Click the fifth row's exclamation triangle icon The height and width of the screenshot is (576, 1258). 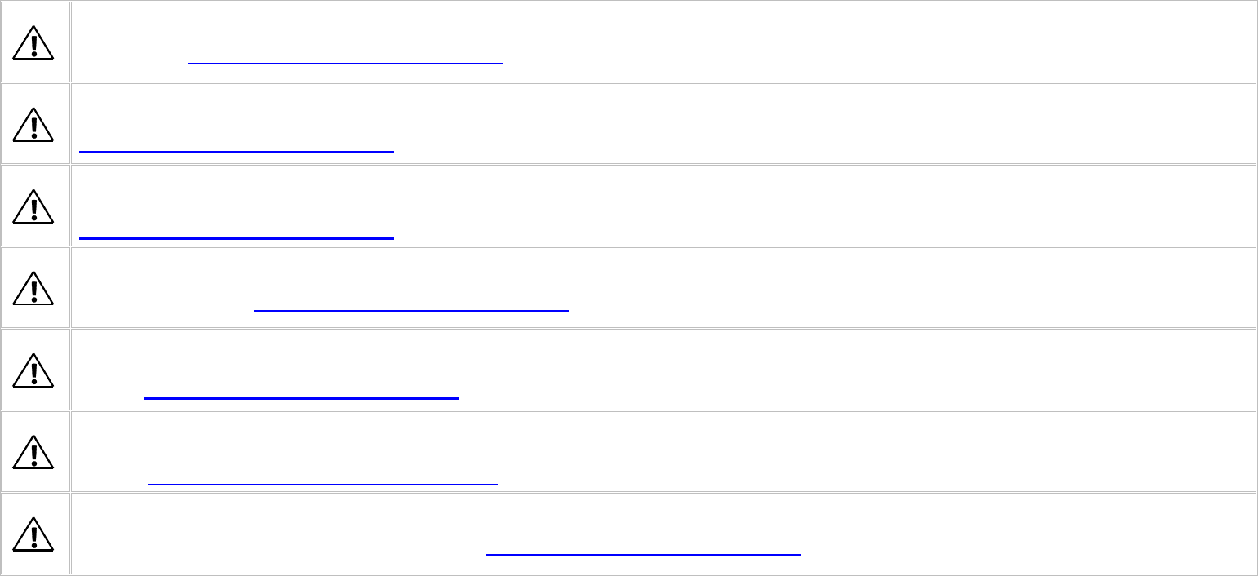(x=33, y=370)
